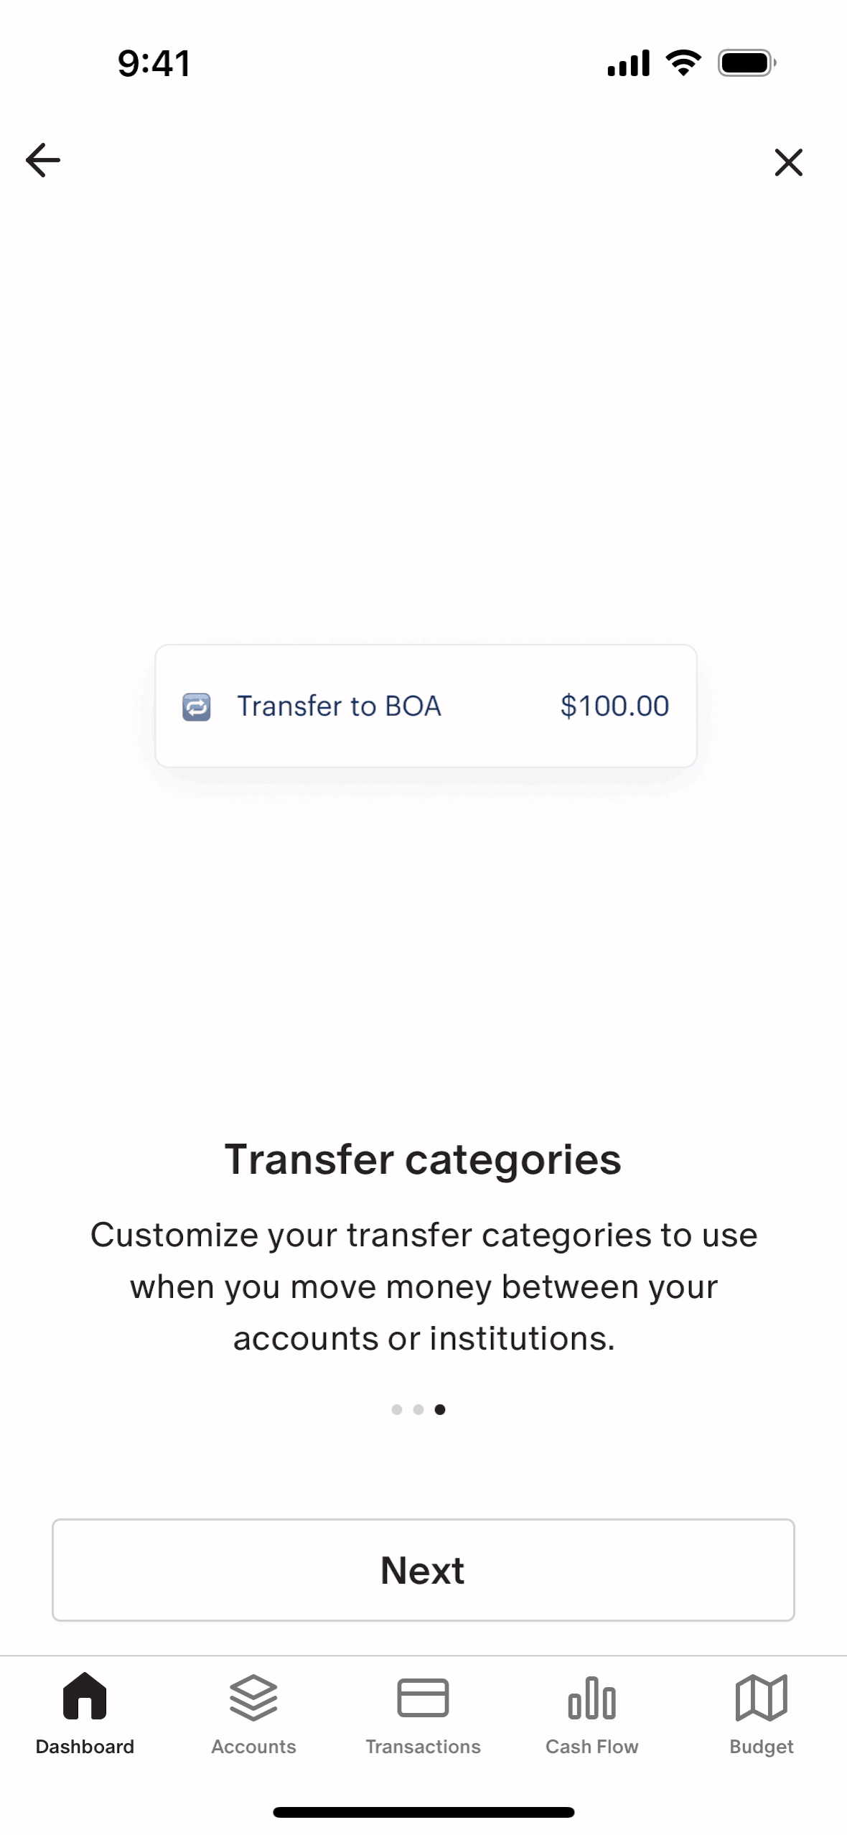Close the tutorial with the X icon
The image size is (847, 1835).
(x=788, y=162)
